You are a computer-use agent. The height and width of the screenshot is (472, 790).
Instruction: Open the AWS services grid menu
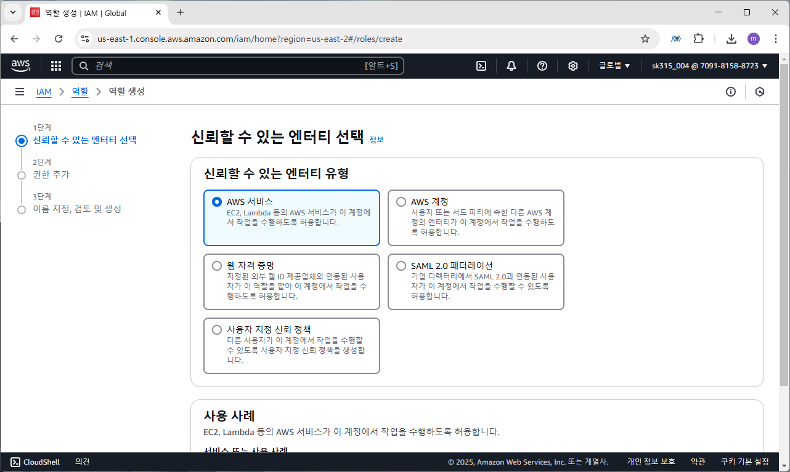pos(56,66)
